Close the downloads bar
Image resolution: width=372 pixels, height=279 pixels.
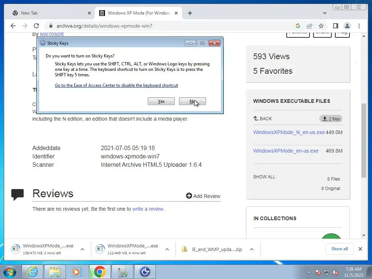[360, 249]
